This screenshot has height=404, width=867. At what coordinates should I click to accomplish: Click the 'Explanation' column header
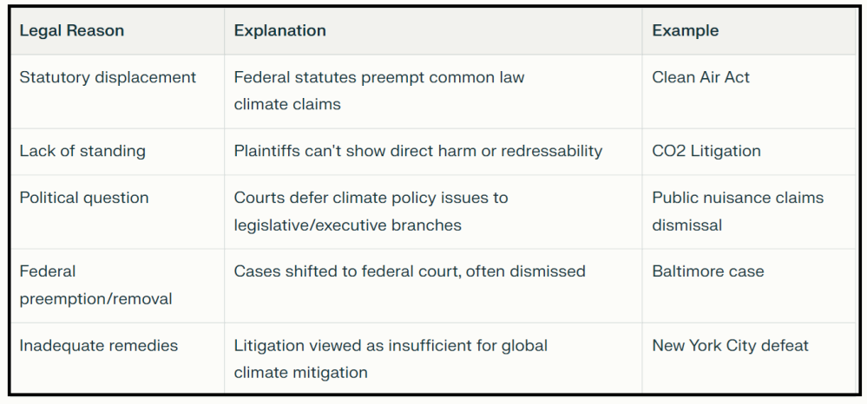pos(280,30)
